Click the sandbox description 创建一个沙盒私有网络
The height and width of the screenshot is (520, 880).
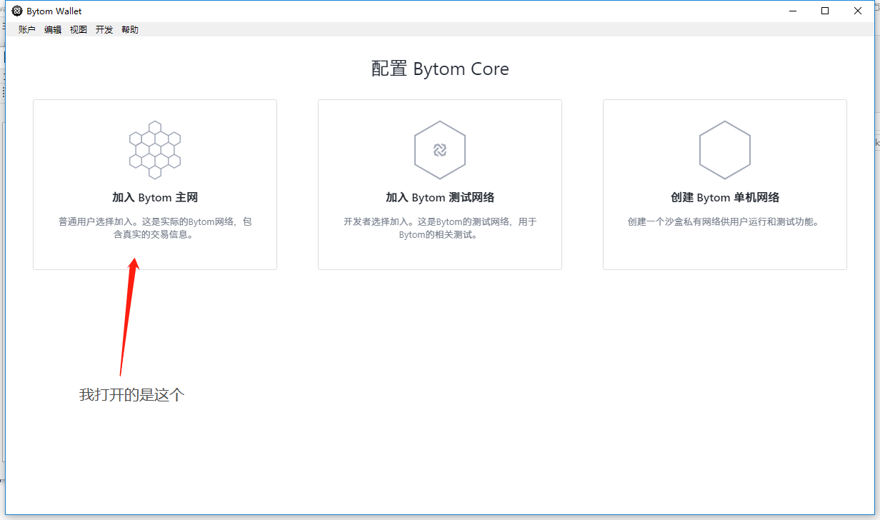724,222
